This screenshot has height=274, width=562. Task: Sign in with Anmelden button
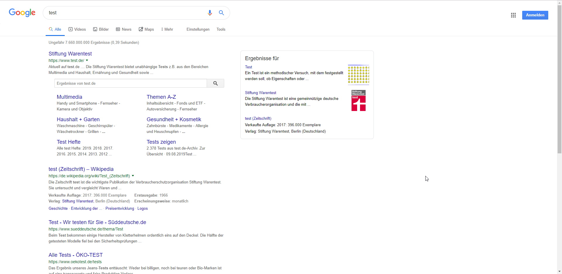[535, 15]
